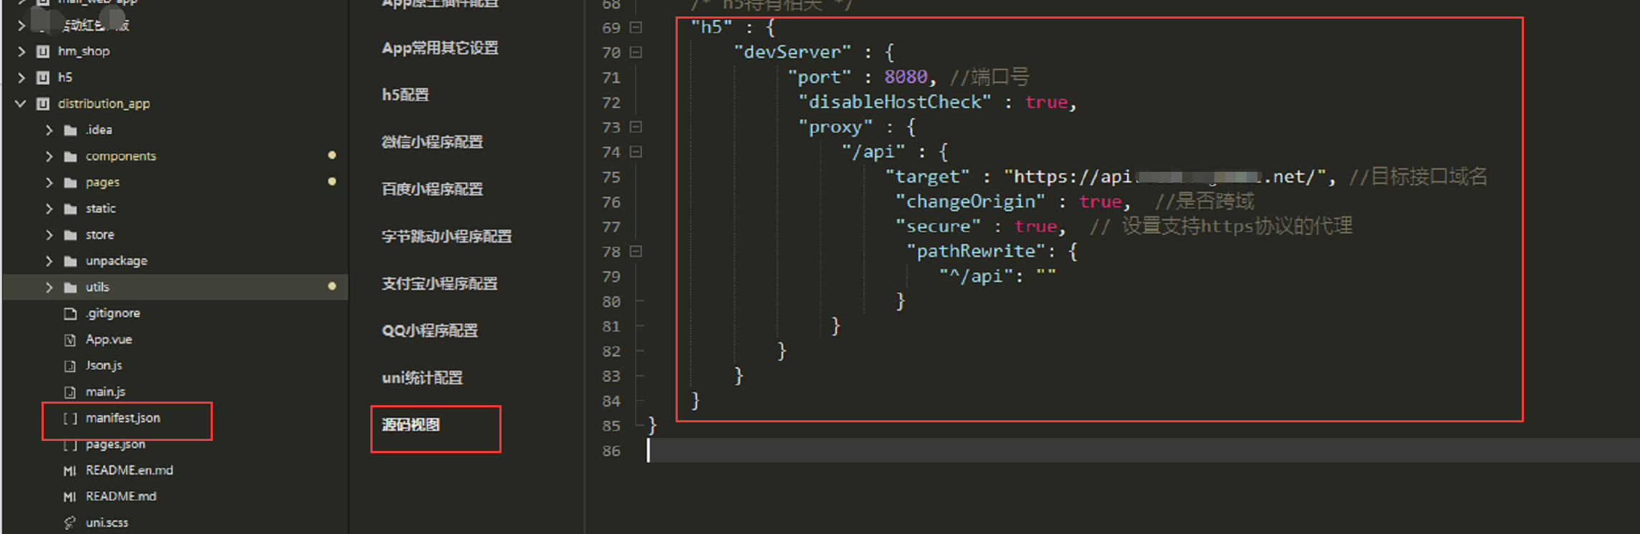Click the "target" key in code
The height and width of the screenshot is (534, 1640).
point(927,177)
